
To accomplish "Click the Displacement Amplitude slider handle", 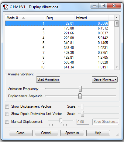I will 80,96.
